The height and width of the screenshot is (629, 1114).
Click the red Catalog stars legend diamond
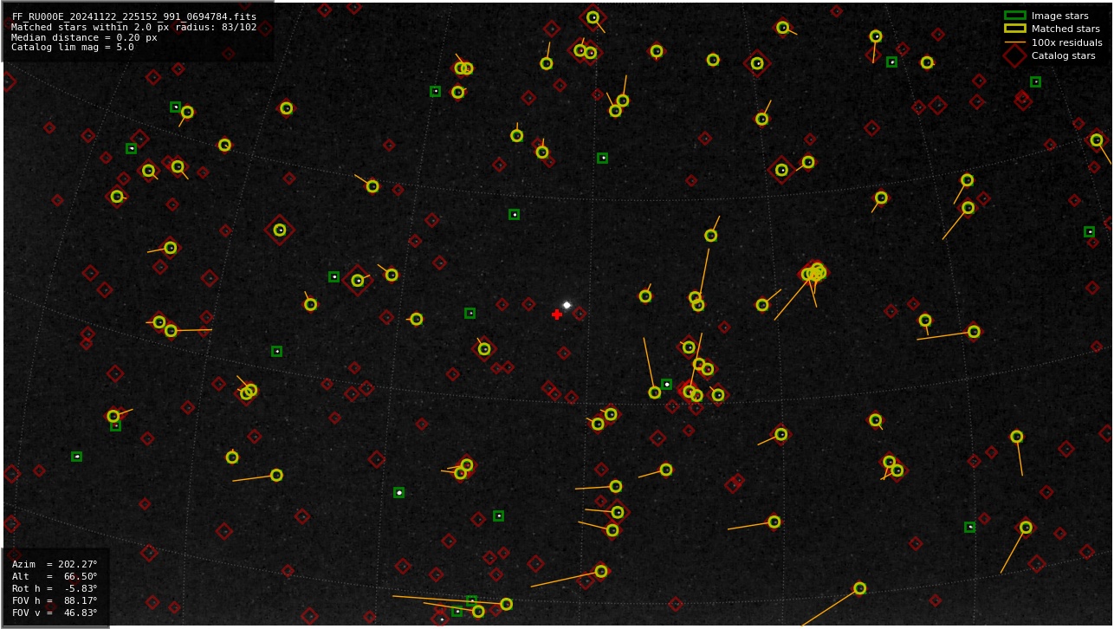coord(1014,55)
